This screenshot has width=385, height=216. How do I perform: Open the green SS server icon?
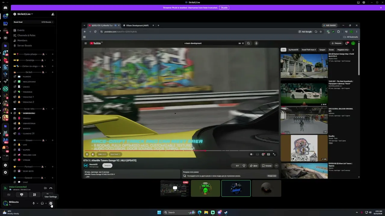[x=5, y=89]
